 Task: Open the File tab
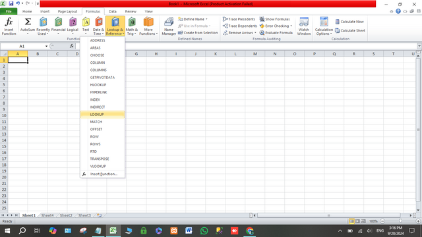[9, 12]
